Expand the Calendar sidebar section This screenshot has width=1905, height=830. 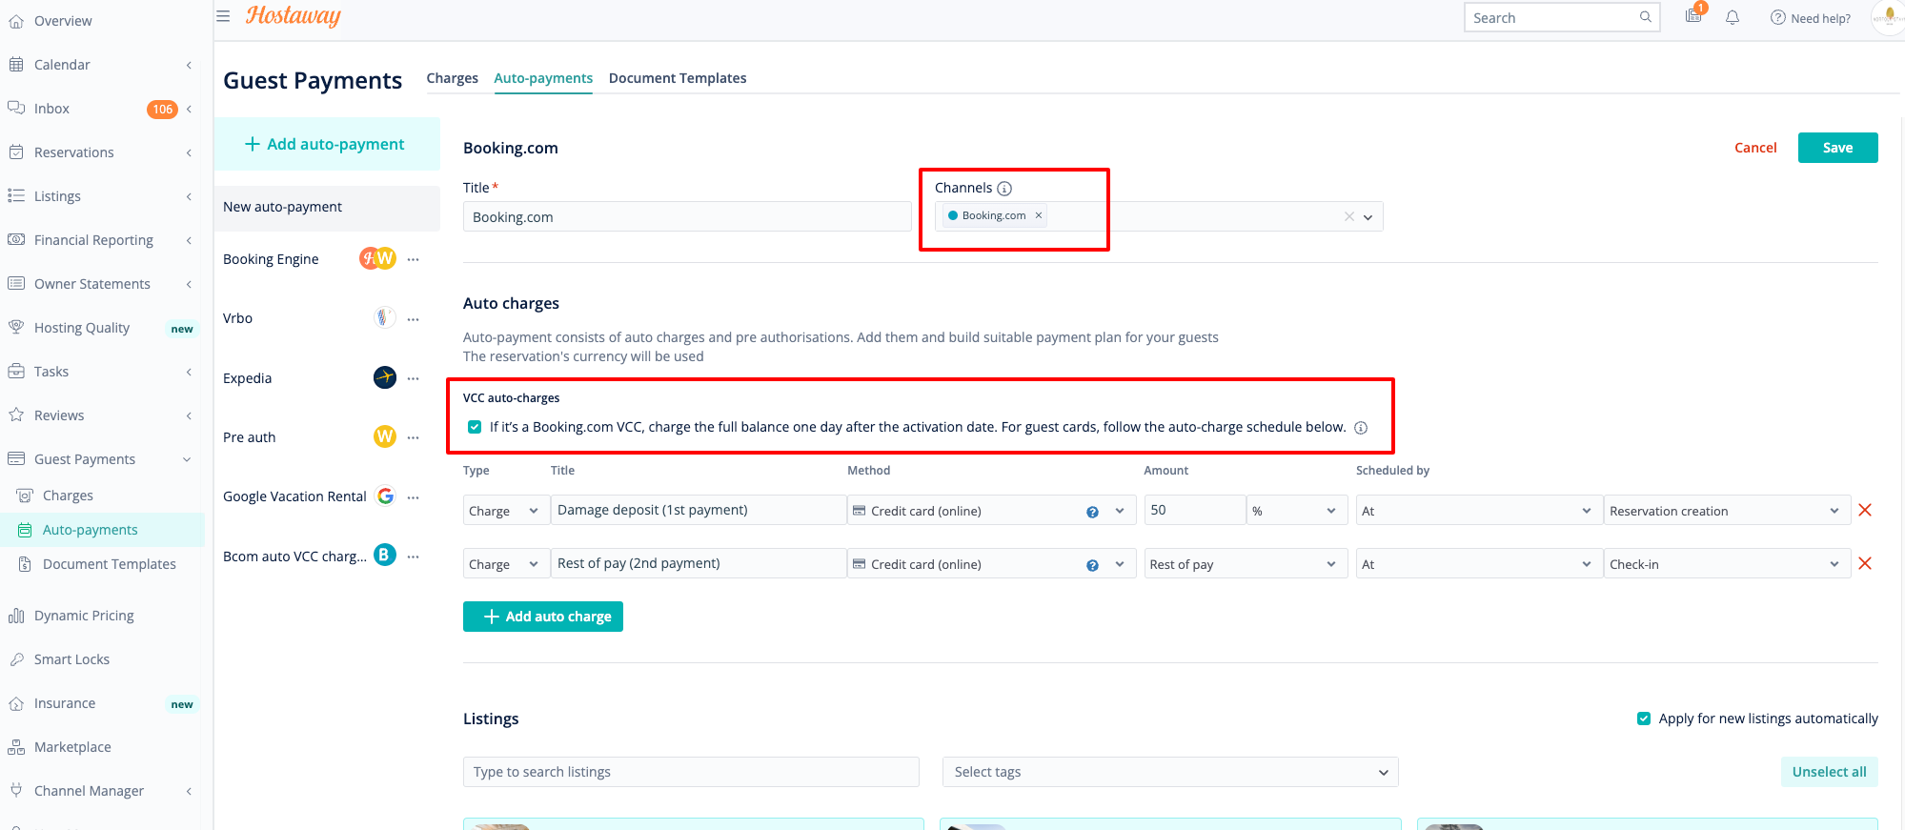tap(189, 65)
